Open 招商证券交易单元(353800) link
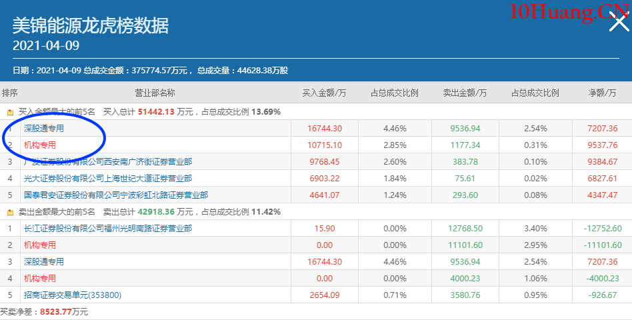The image size is (632, 320). (x=73, y=295)
